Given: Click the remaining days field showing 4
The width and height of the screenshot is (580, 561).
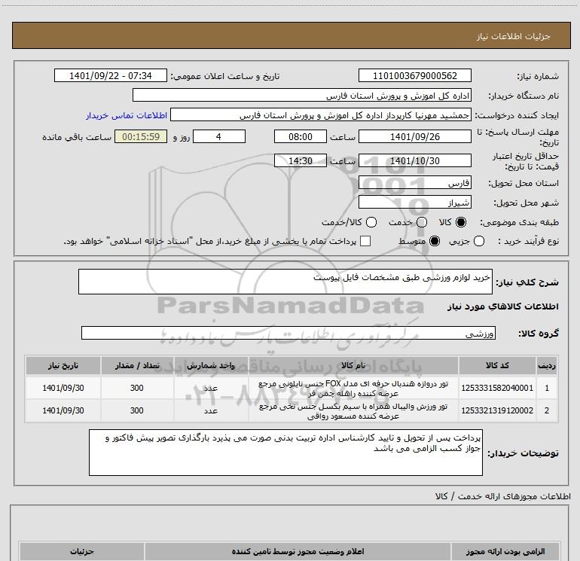Looking at the screenshot, I should coord(219,136).
